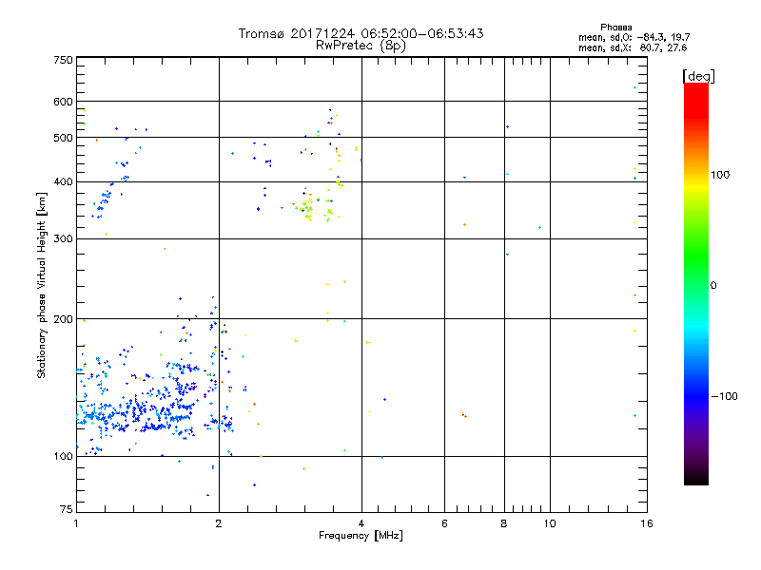
Task: Click the x-axis tick label '1'
Action: pyautogui.click(x=76, y=523)
